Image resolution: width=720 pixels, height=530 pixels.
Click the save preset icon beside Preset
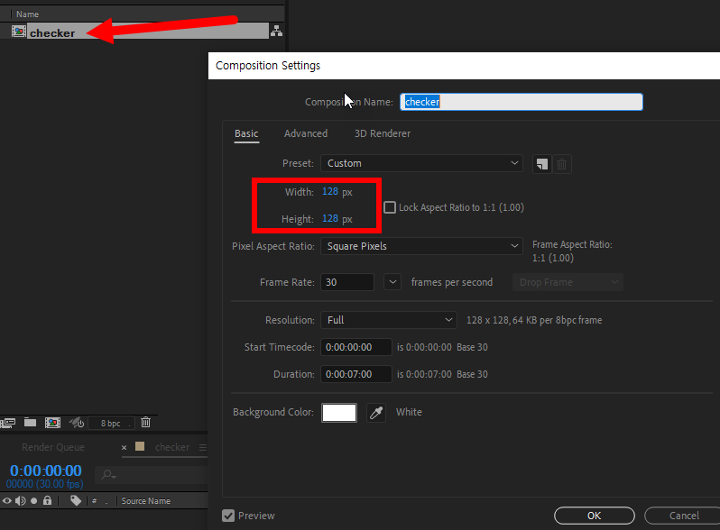click(x=541, y=164)
